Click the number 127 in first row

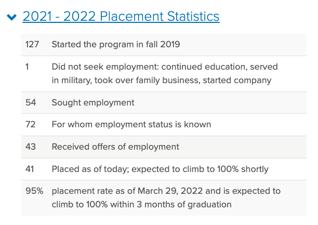(x=32, y=44)
